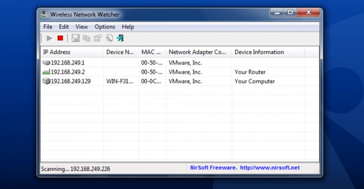This screenshot has height=189, width=364.
Task: Open the Options menu
Action: (x=105, y=27)
